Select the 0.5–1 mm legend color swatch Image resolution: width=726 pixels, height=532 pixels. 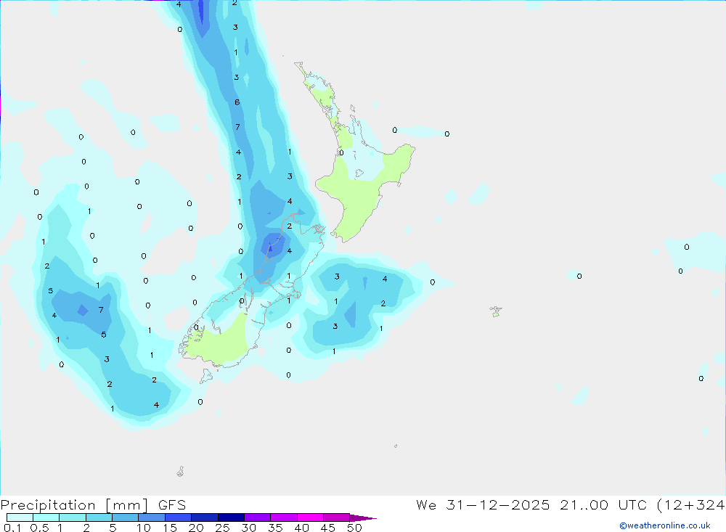[x=46, y=517]
